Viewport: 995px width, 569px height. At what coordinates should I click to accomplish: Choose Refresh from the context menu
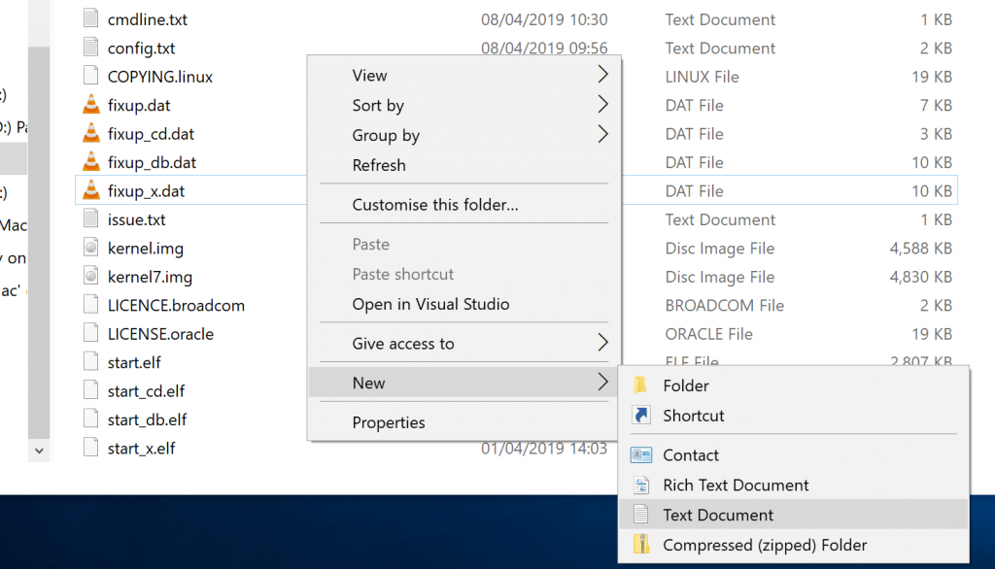point(379,165)
